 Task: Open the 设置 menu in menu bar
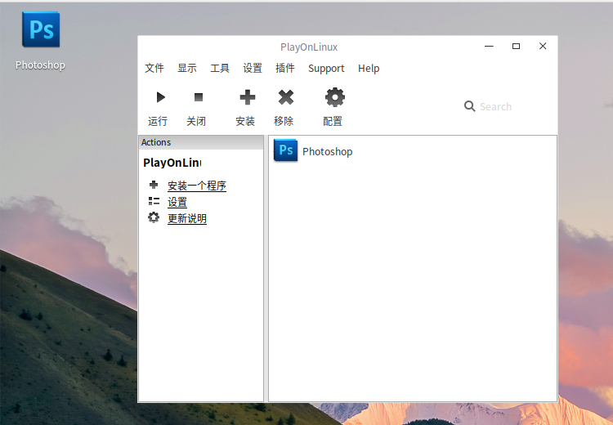pos(253,68)
